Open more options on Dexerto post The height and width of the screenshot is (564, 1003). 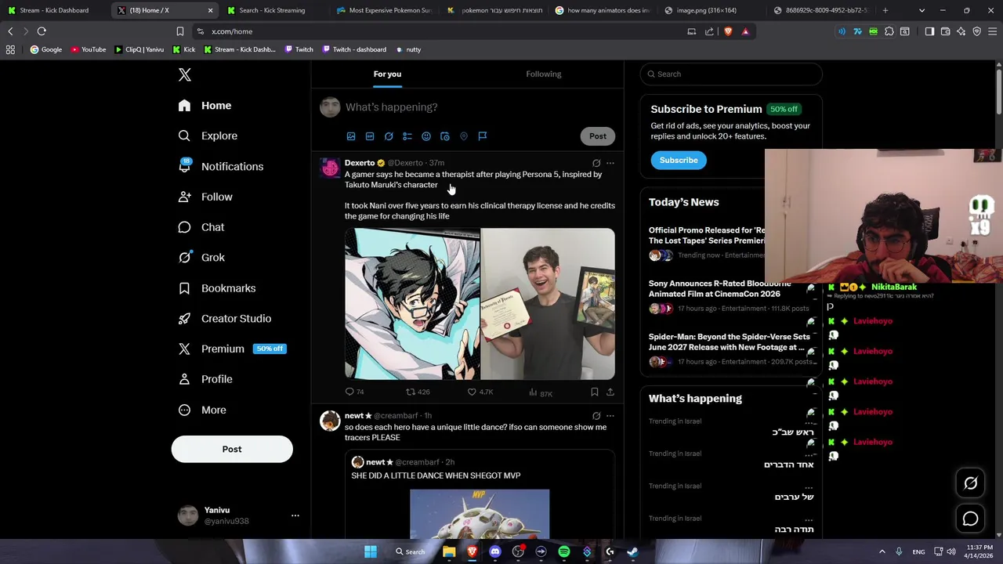610,164
